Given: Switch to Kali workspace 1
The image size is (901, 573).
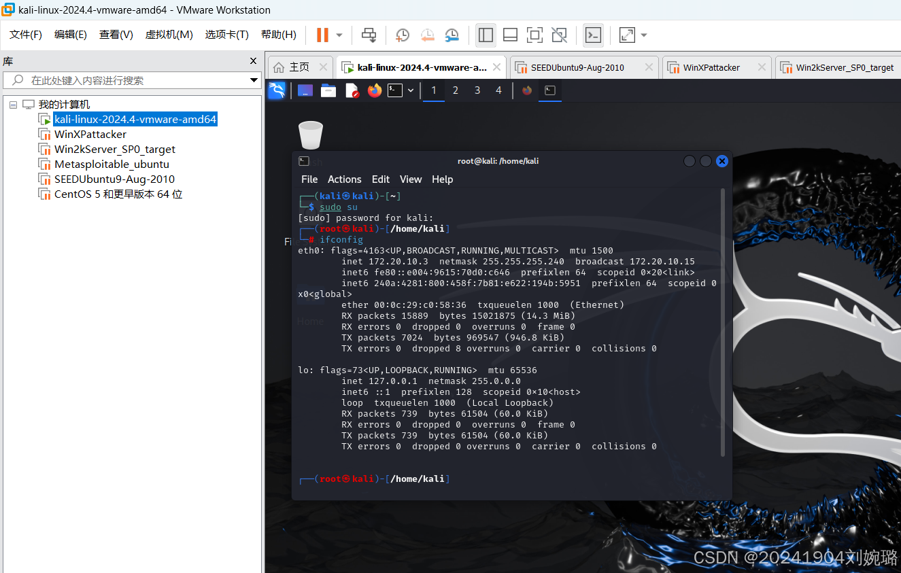Looking at the screenshot, I should (x=434, y=90).
